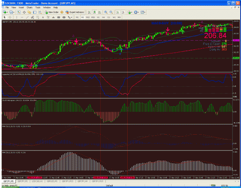The height and width of the screenshot is (188, 241).
Task: Open the Help menu
Action: [56, 7]
